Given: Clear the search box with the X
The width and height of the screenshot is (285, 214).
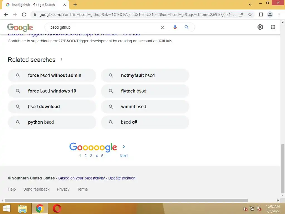Looking at the screenshot, I should (x=163, y=27).
